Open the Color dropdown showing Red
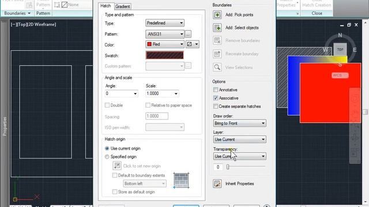Screen dimensions: 369x207 click(x=165, y=44)
